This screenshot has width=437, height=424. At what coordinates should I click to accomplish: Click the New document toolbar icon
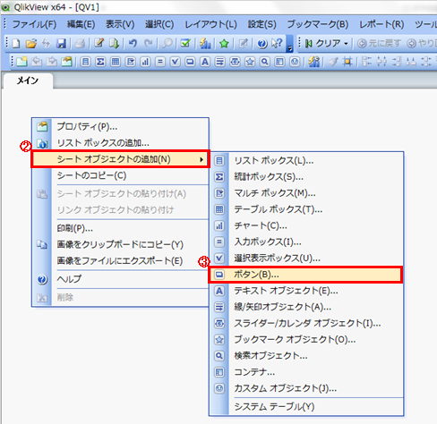16,44
